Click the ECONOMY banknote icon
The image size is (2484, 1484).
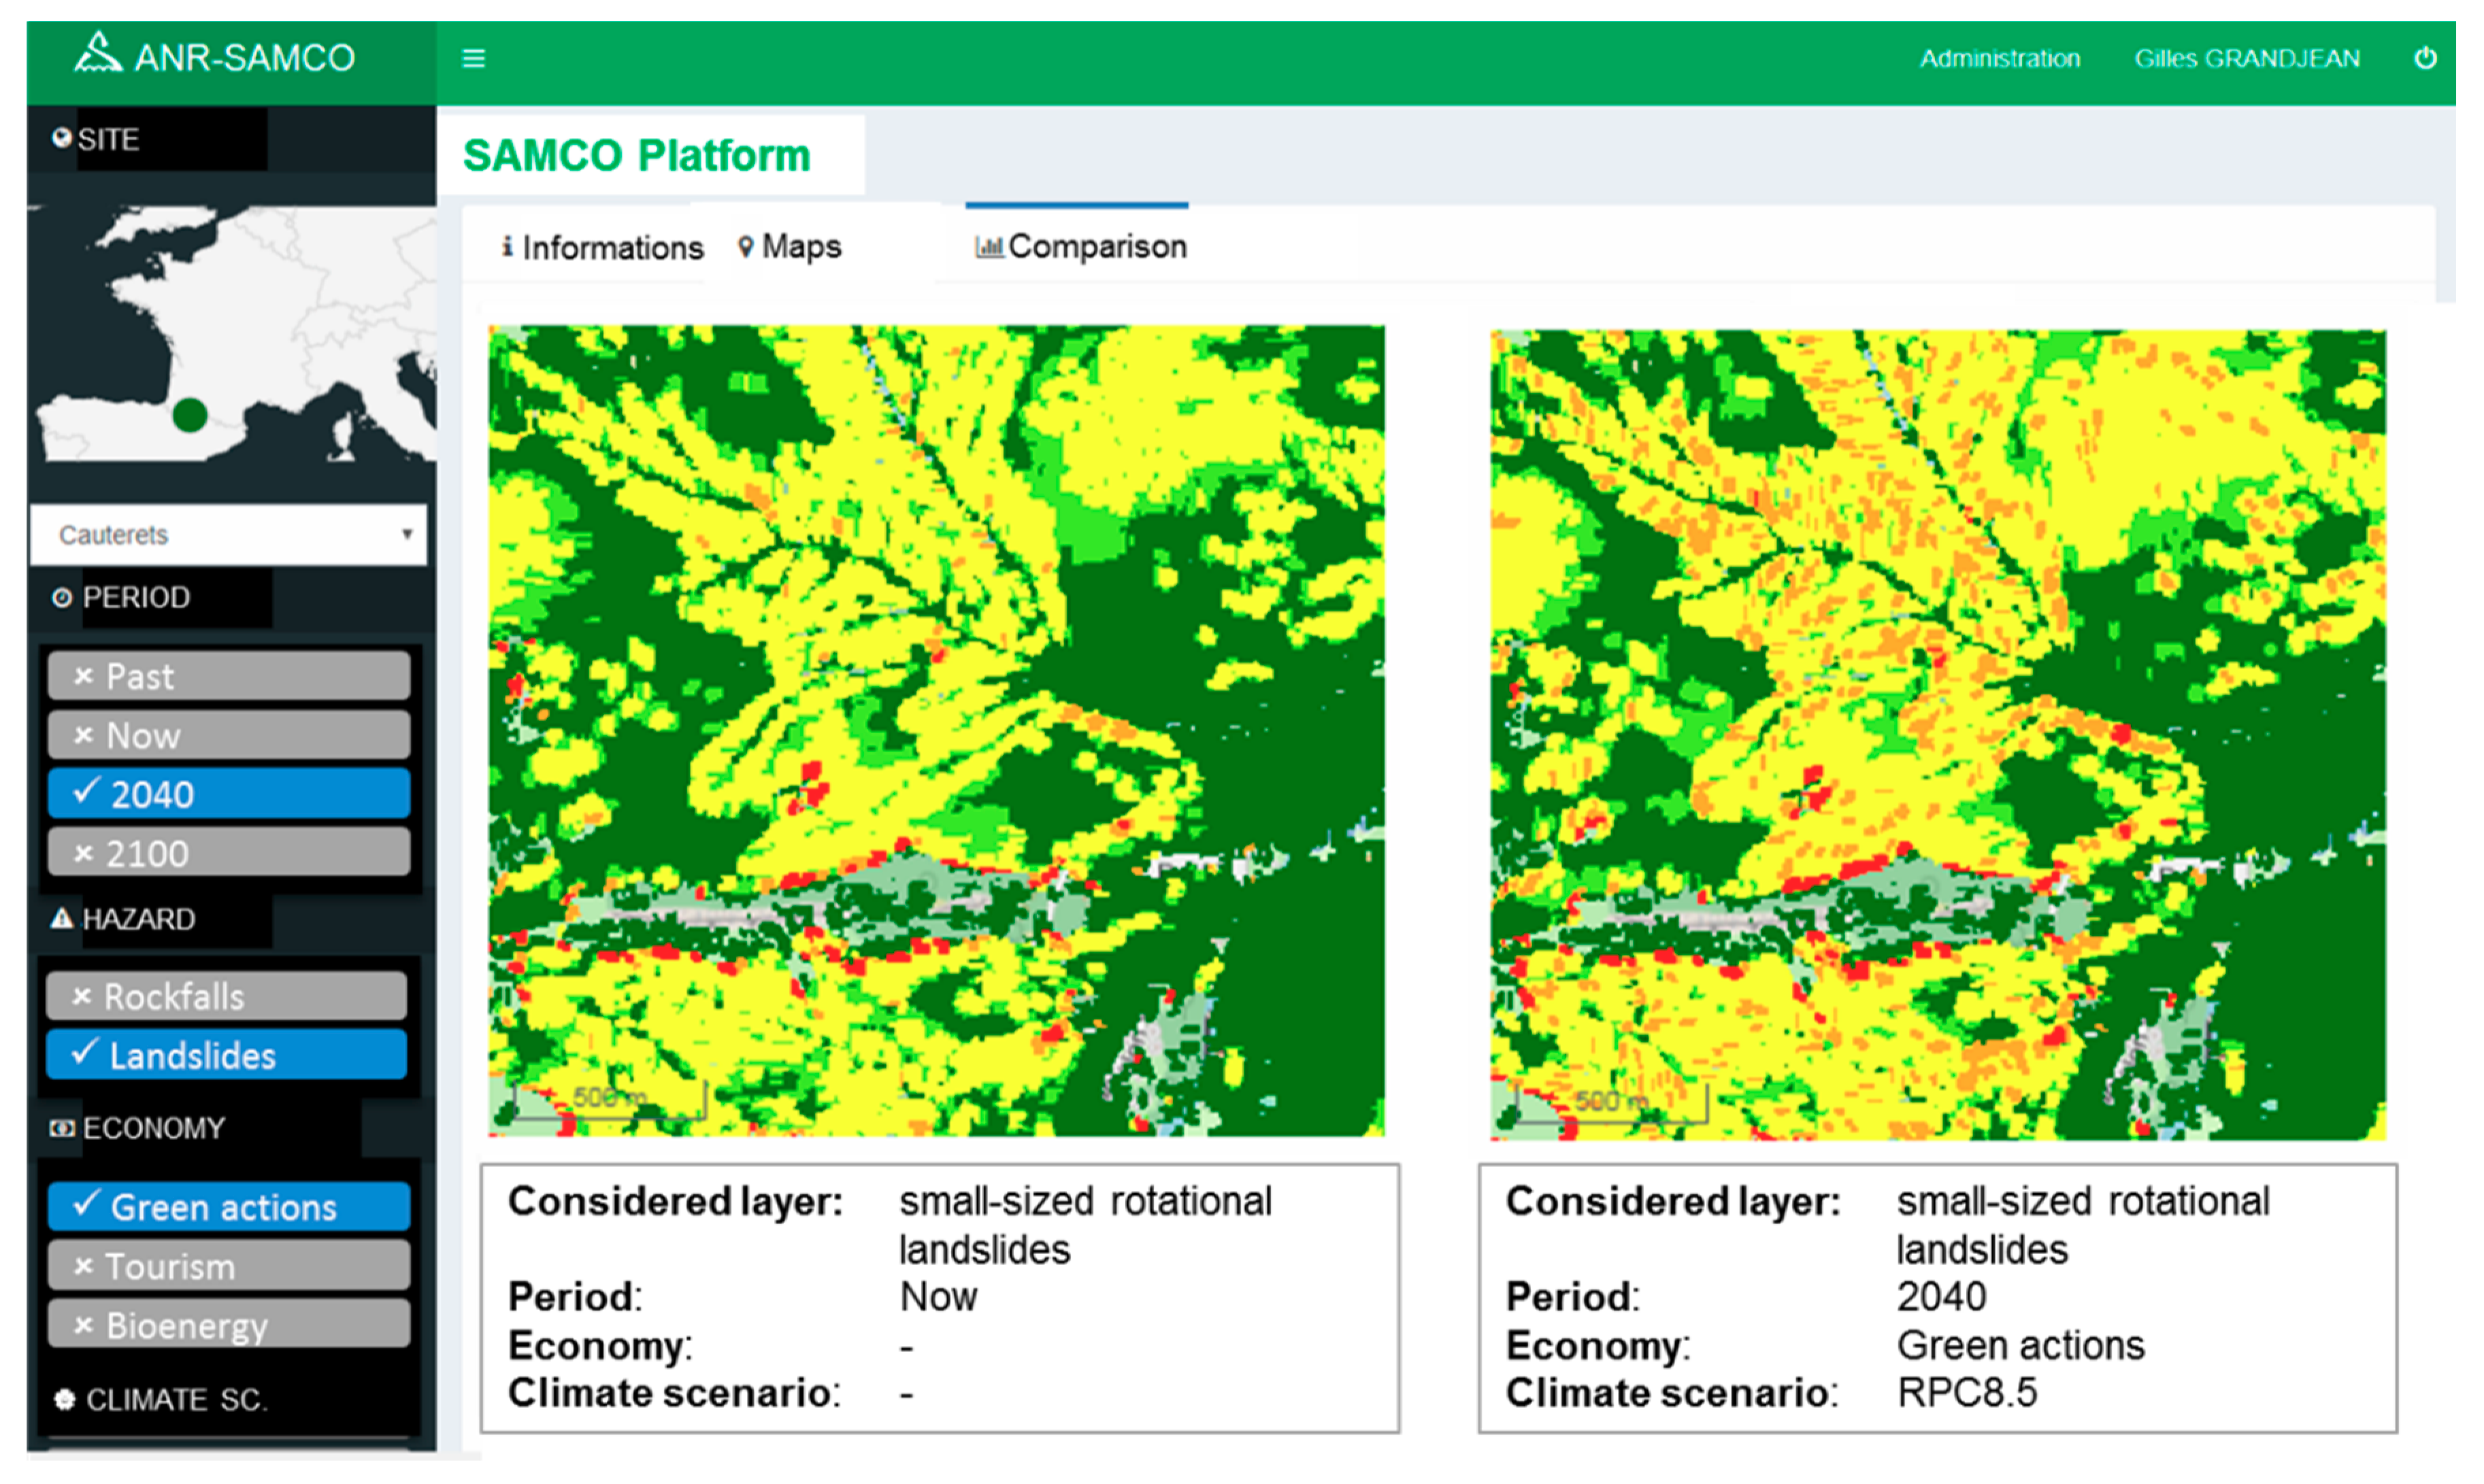tap(63, 1128)
